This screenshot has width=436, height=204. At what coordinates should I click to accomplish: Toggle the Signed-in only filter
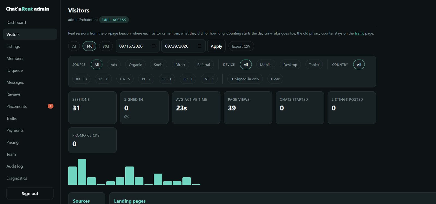(245, 79)
